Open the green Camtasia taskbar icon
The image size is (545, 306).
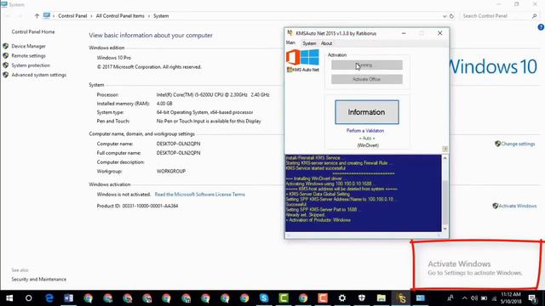click(x=284, y=298)
